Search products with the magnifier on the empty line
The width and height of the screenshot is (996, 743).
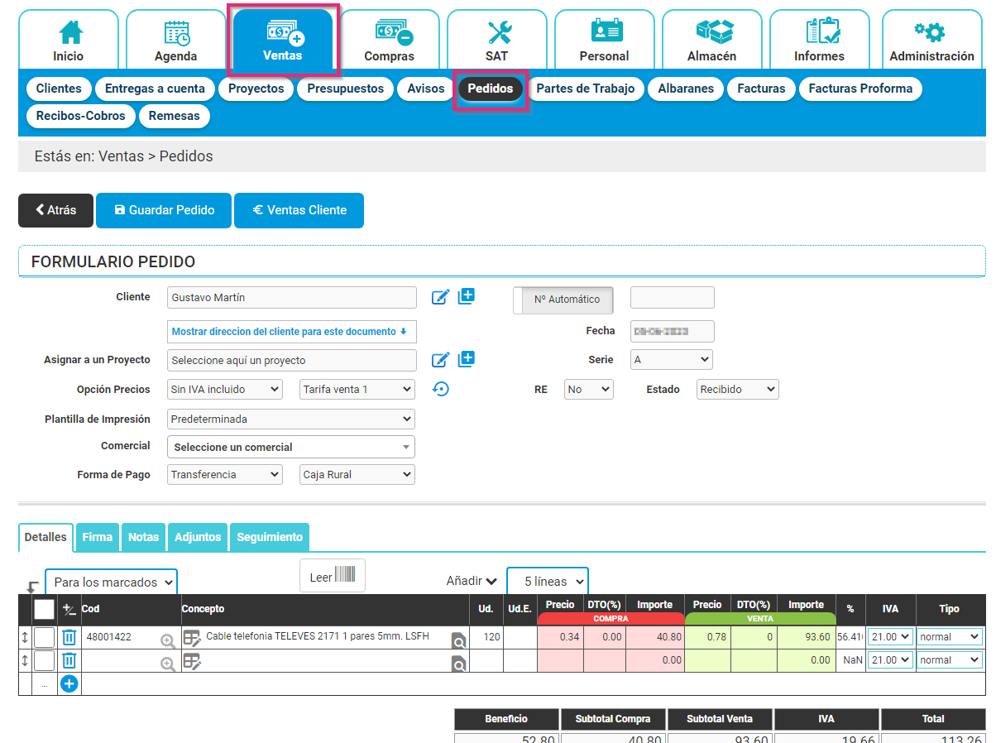pos(459,664)
